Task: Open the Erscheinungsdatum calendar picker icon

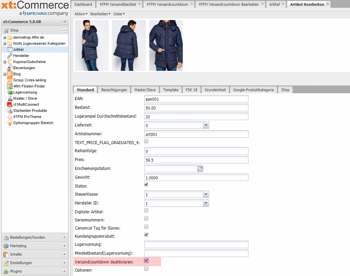Action: [201, 168]
